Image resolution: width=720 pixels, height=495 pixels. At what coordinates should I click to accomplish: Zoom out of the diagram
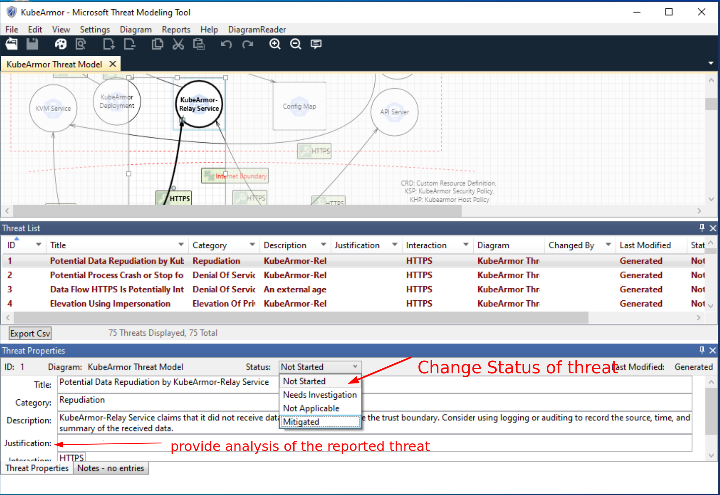(x=296, y=44)
